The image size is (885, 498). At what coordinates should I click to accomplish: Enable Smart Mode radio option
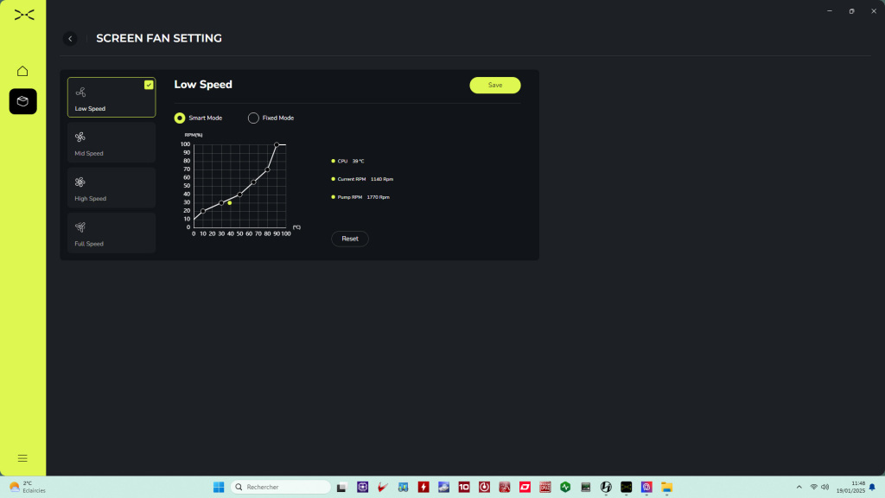tap(180, 118)
